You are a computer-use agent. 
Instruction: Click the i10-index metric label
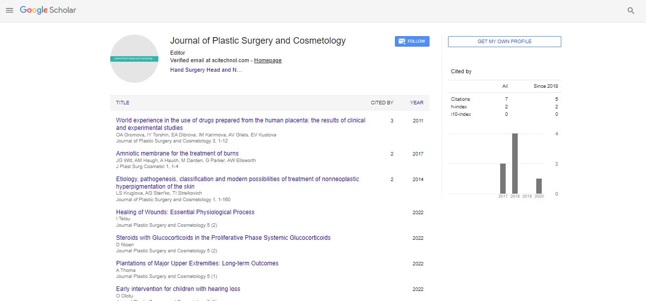(x=461, y=114)
